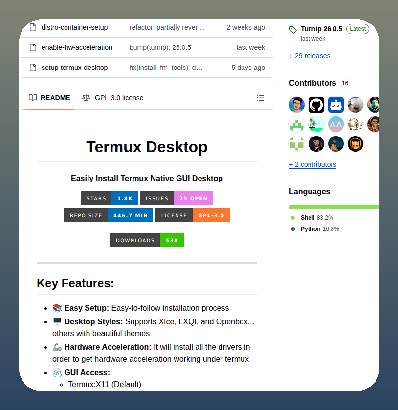Click '5 days ago' timestamp

pos(248,68)
